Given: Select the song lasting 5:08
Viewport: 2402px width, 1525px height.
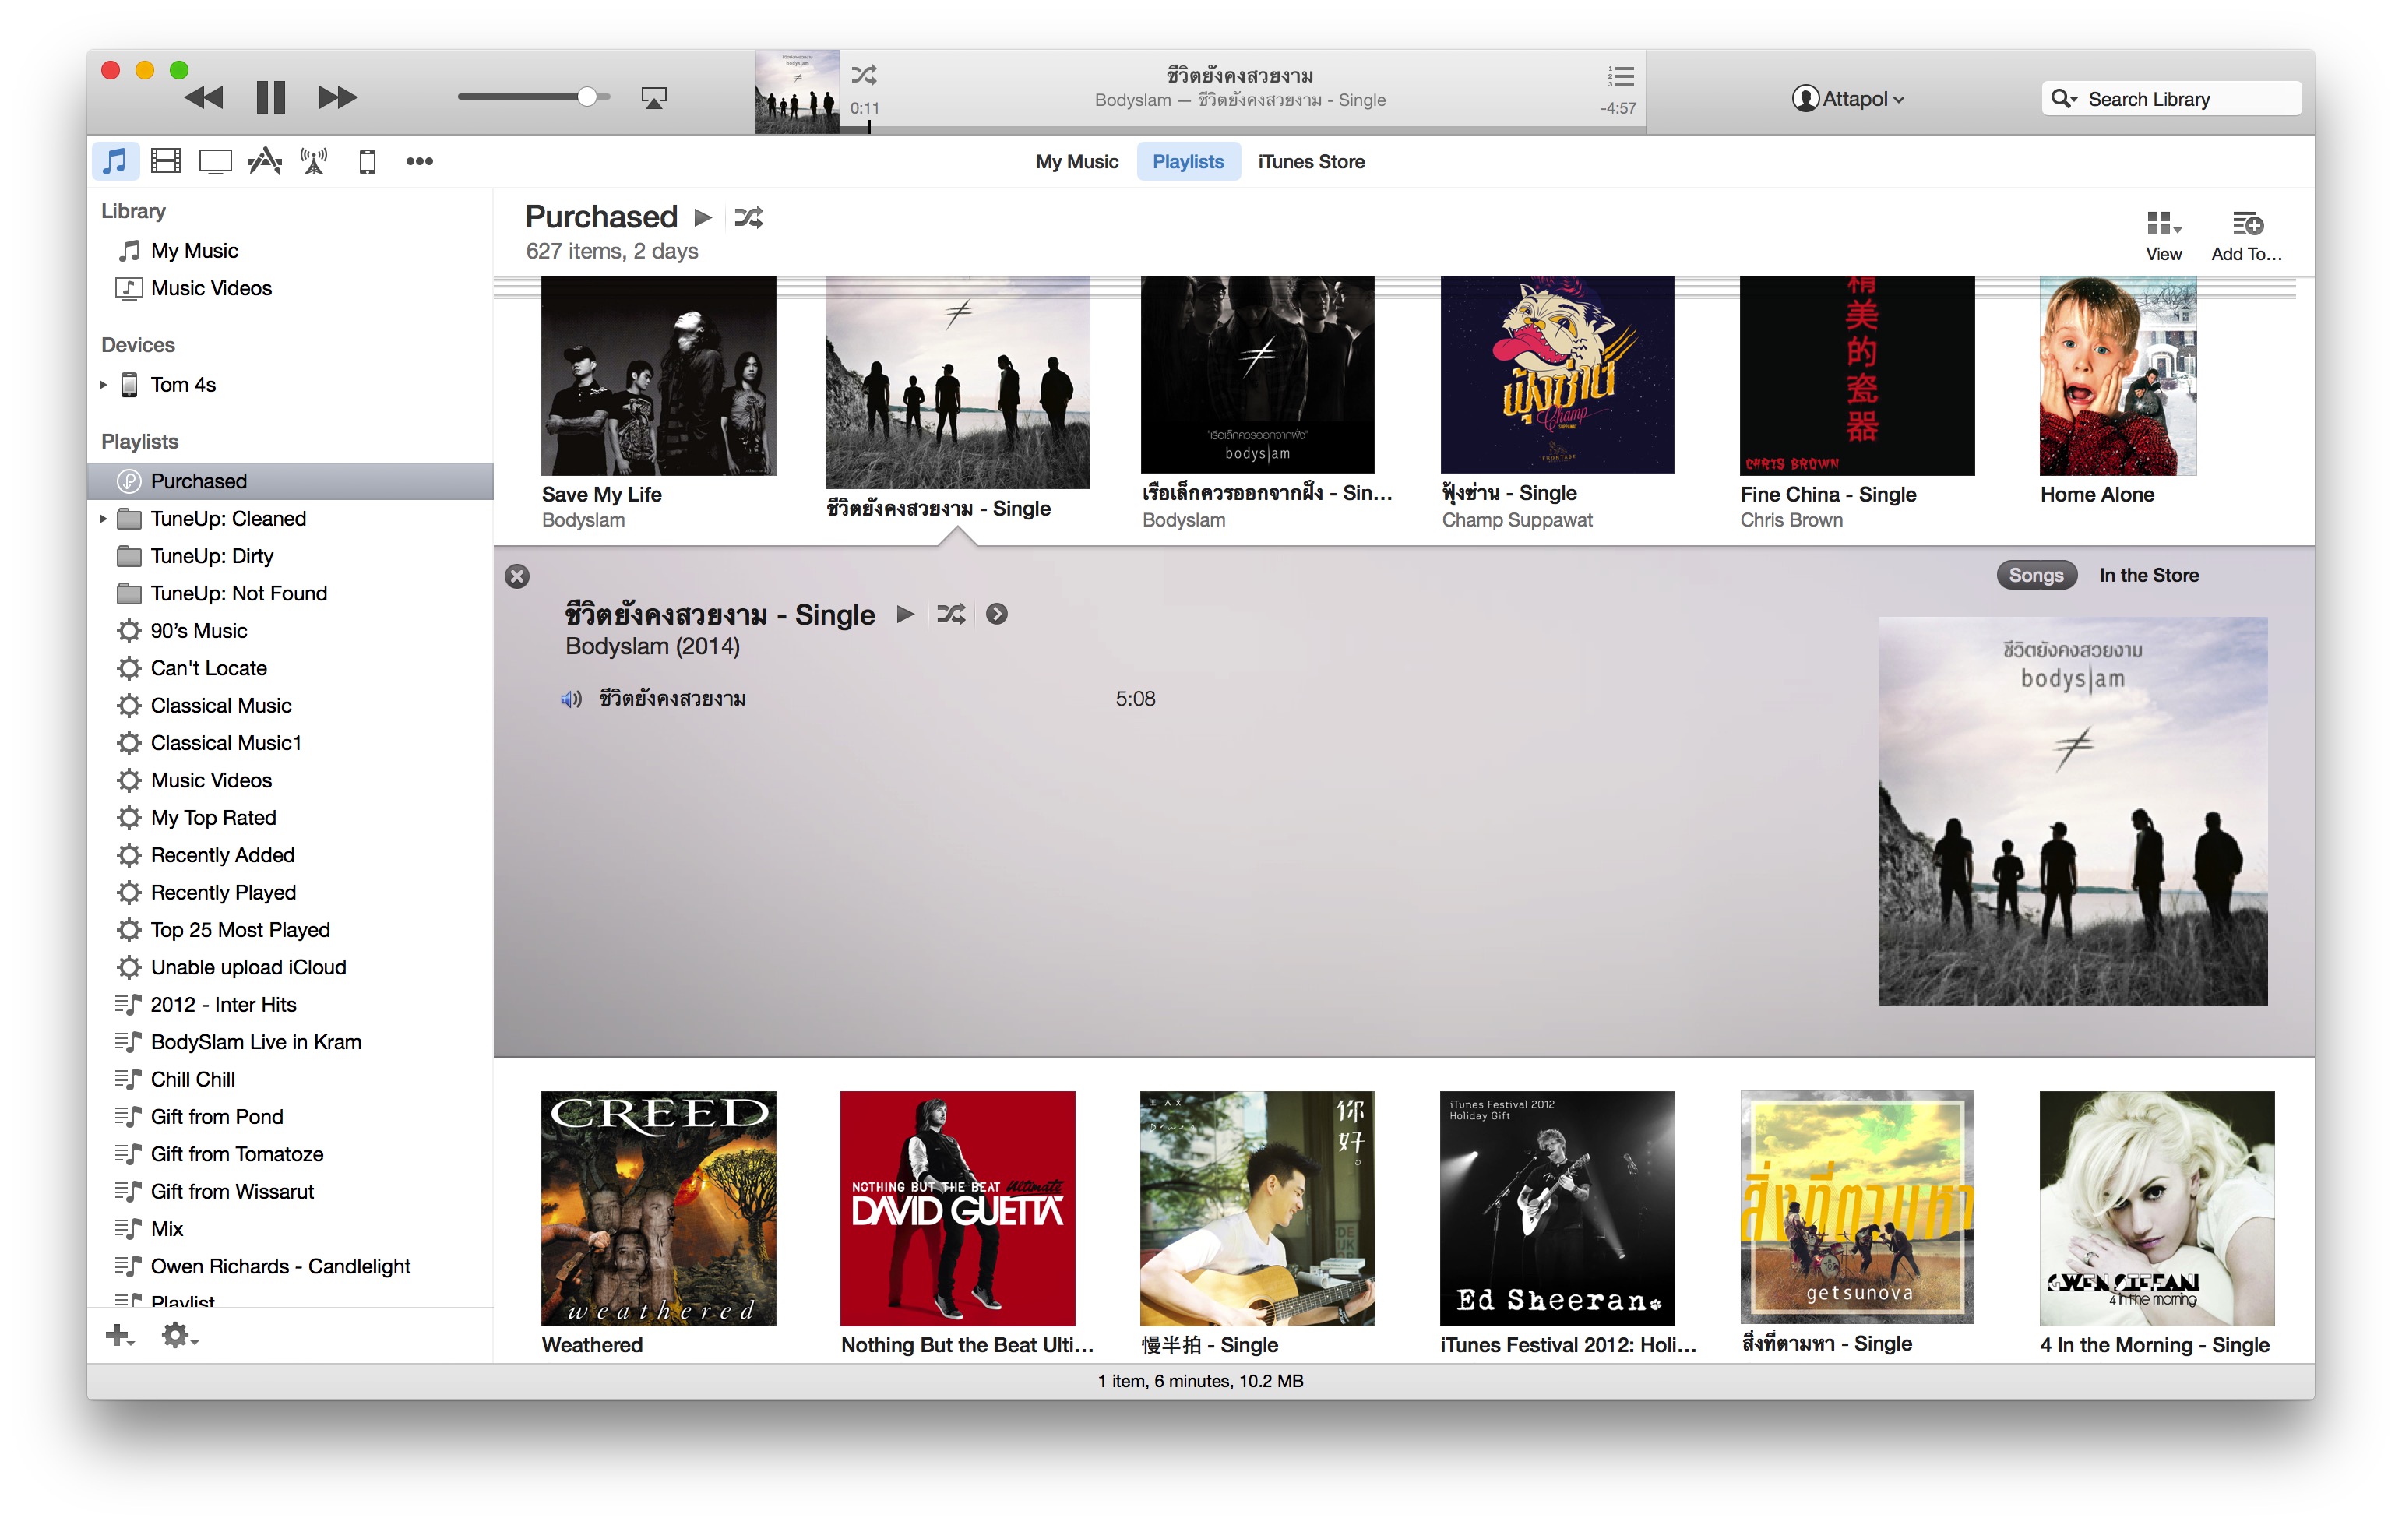Looking at the screenshot, I should [x=859, y=699].
